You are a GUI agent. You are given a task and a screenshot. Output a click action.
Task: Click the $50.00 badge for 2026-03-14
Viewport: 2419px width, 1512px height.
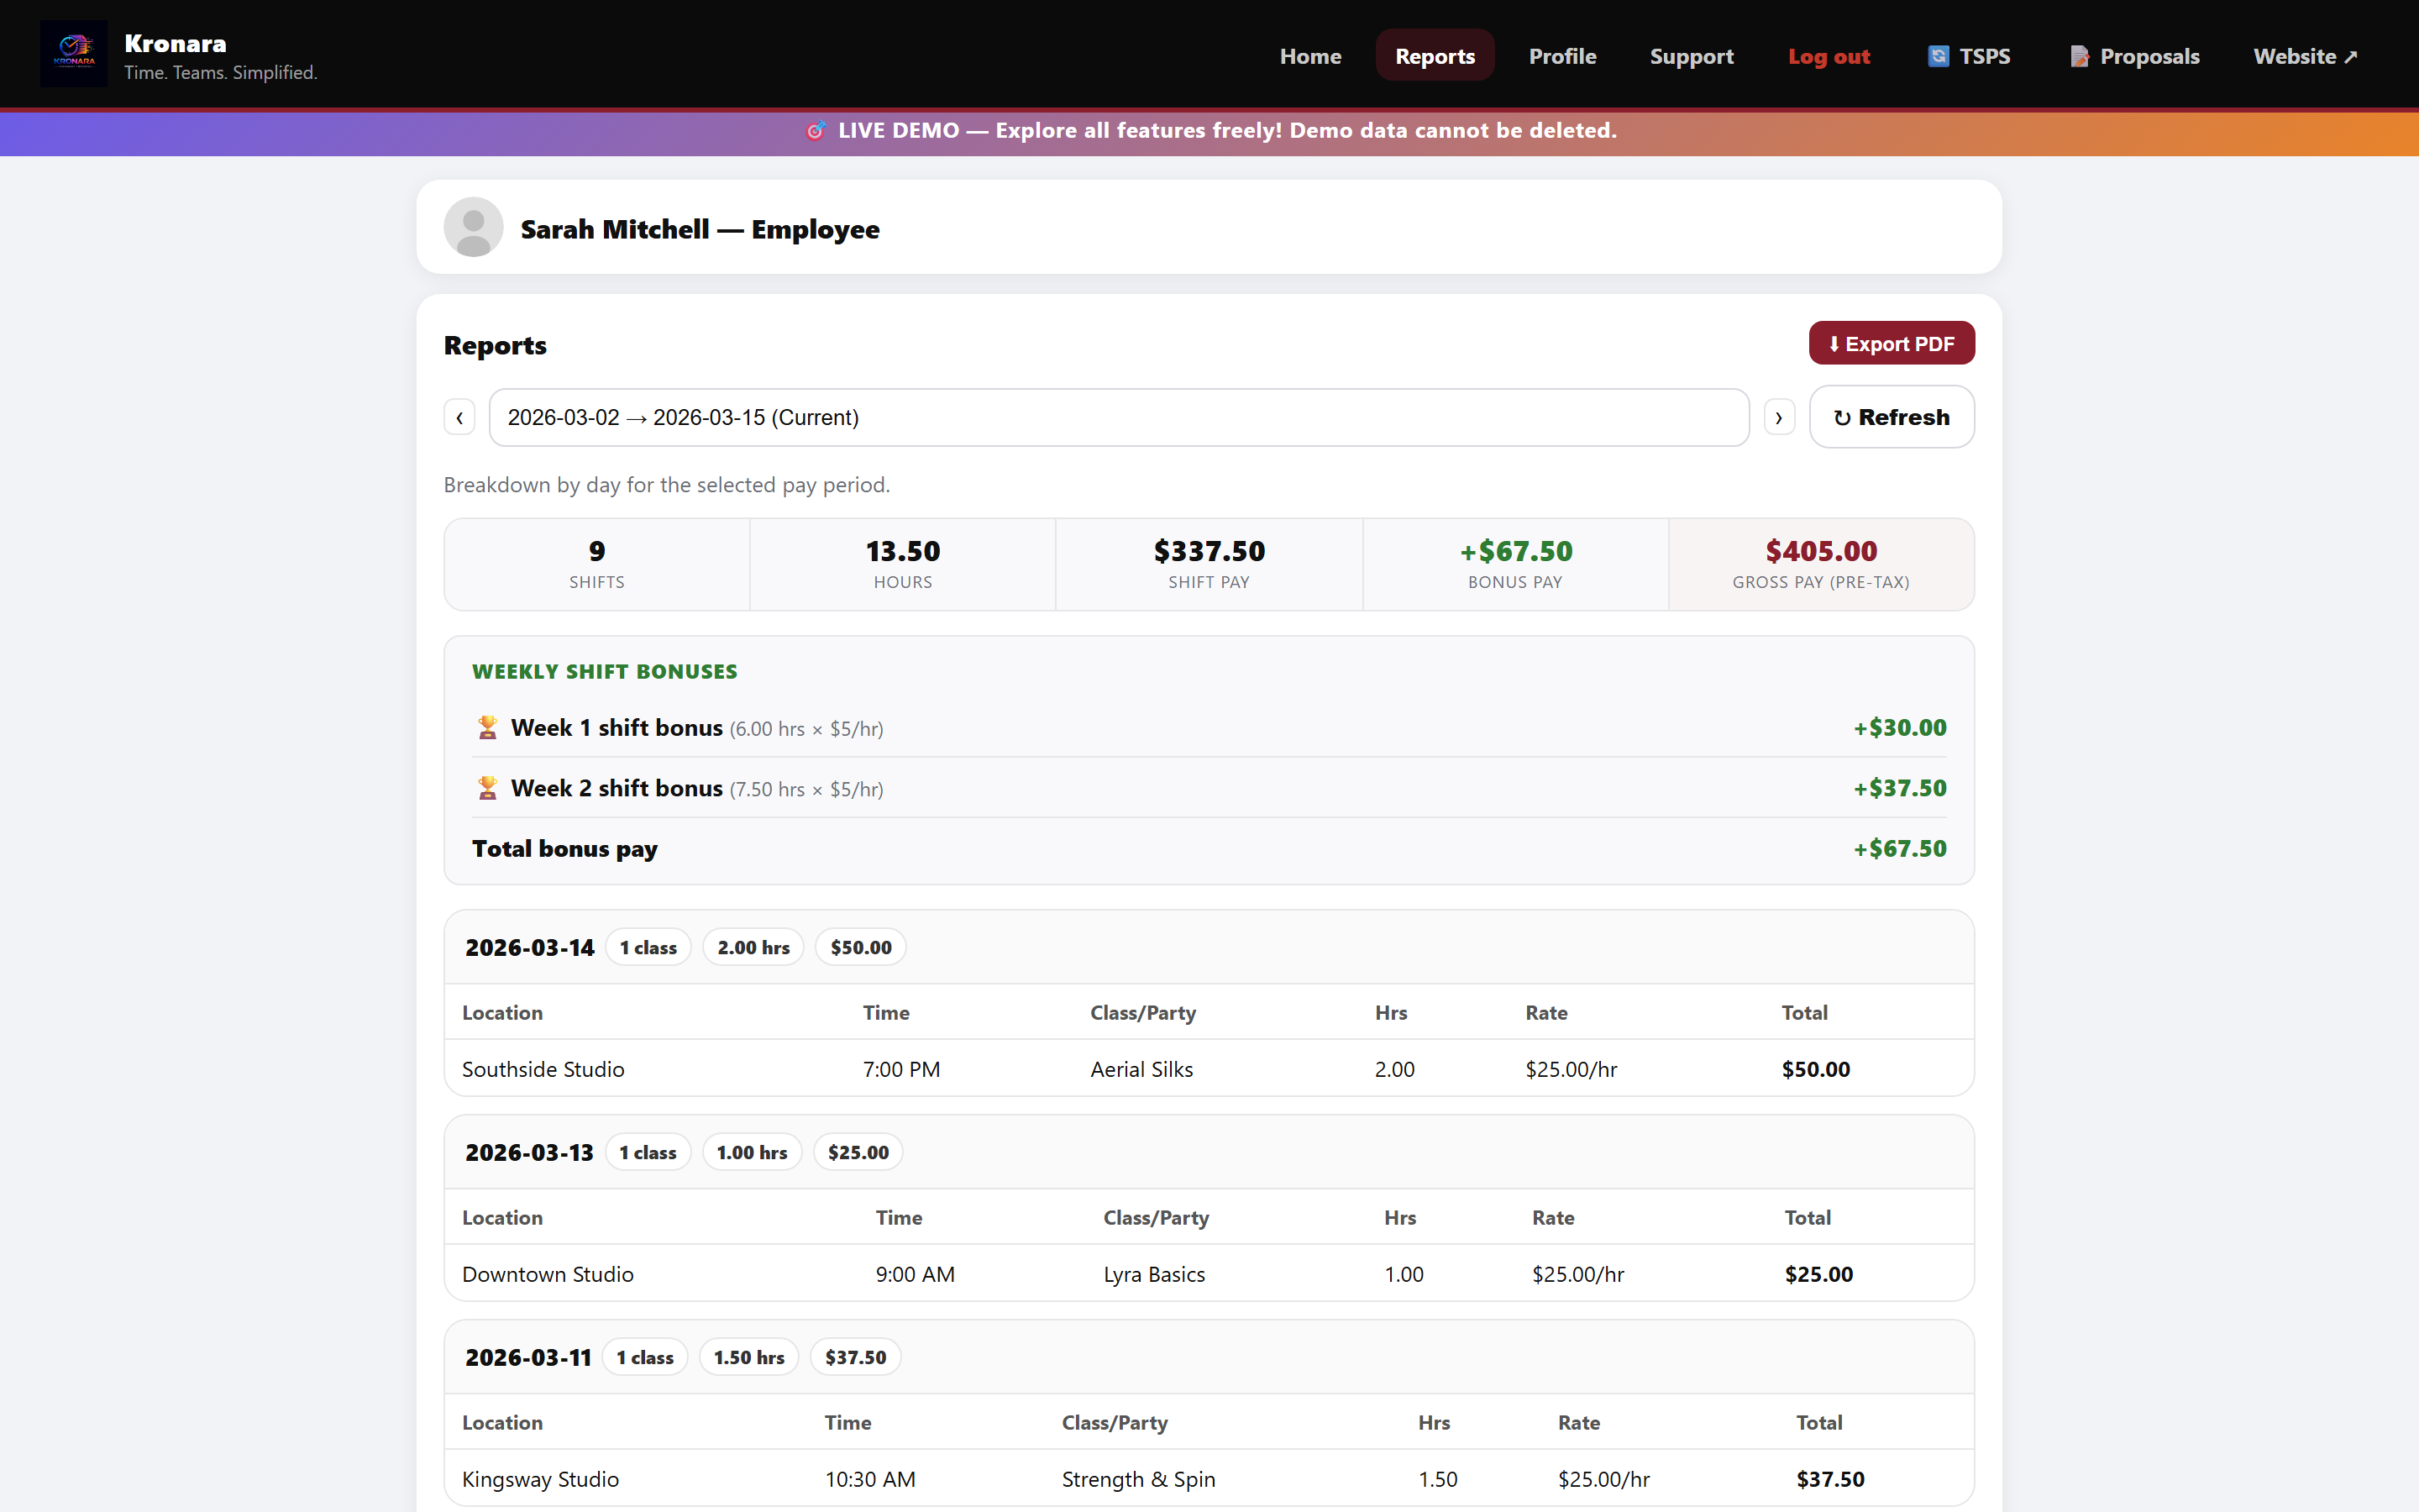(859, 946)
